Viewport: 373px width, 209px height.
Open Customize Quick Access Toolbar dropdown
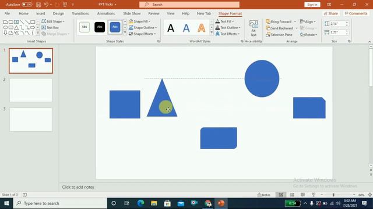[x=73, y=5]
